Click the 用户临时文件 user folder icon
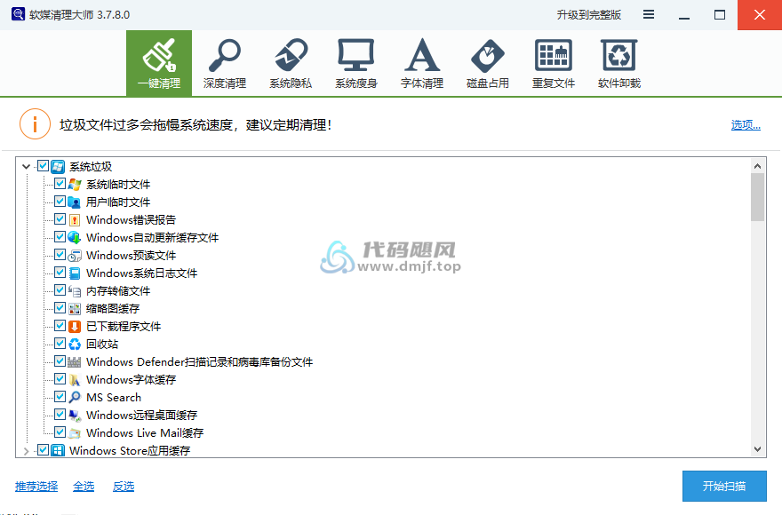This screenshot has width=782, height=515. (x=75, y=202)
